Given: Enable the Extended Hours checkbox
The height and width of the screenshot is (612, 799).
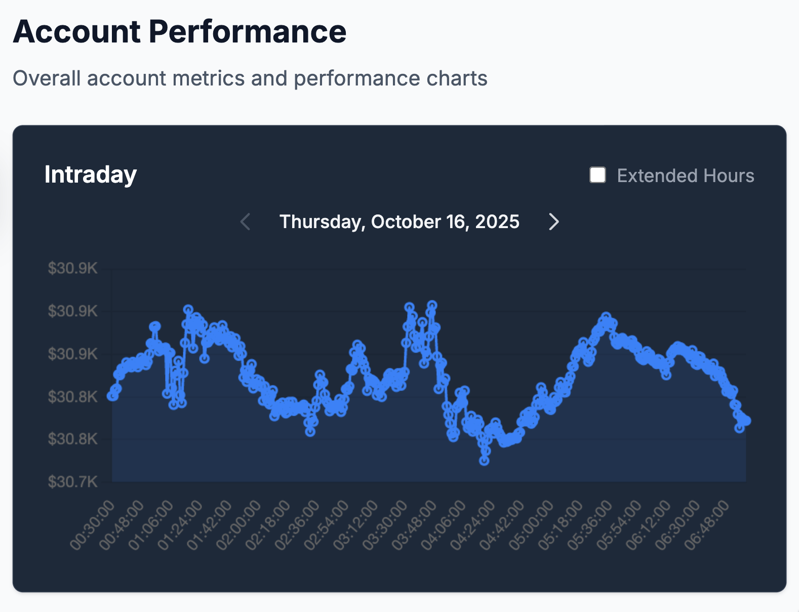Looking at the screenshot, I should (597, 175).
